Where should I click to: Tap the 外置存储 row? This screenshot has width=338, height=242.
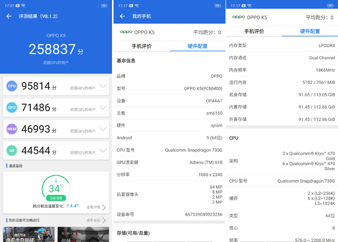point(282,119)
